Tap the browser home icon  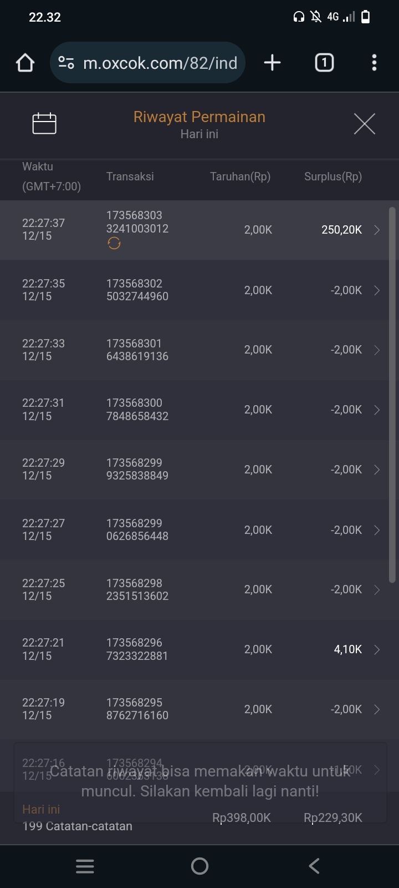point(25,63)
